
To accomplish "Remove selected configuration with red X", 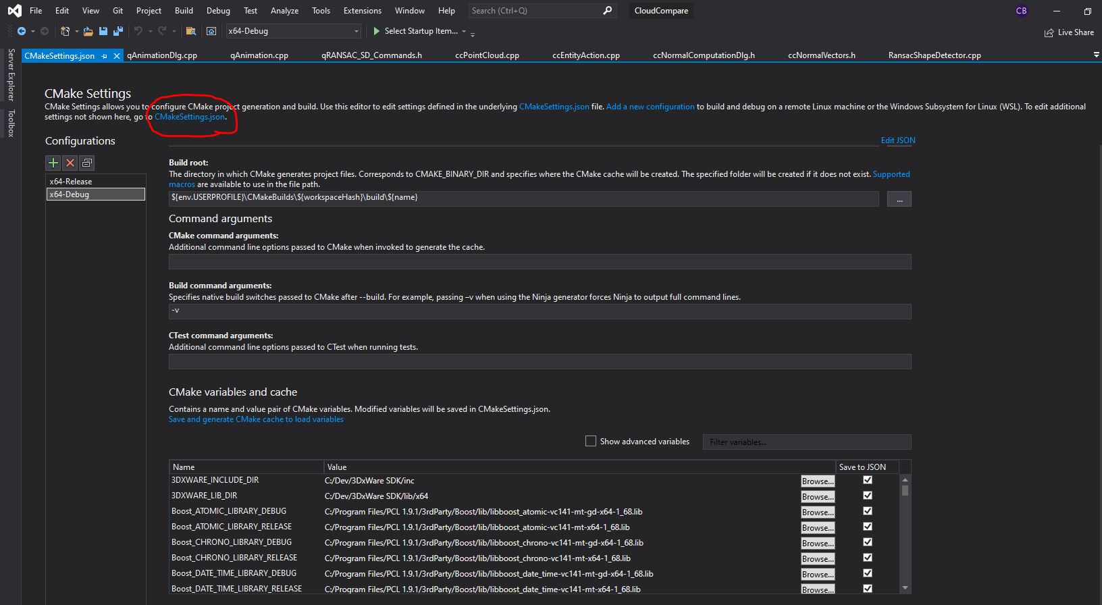I will coord(70,163).
